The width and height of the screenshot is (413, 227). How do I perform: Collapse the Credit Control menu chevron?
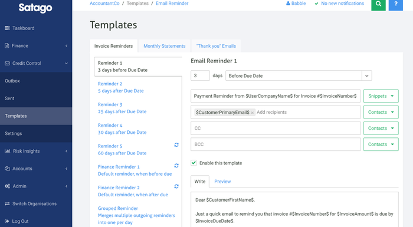point(66,64)
